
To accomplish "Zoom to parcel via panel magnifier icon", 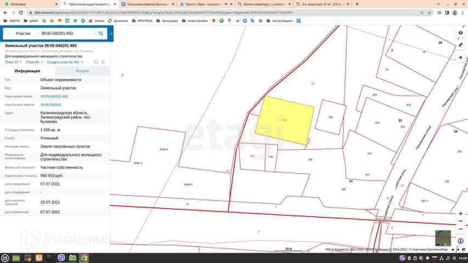I will tap(96, 62).
